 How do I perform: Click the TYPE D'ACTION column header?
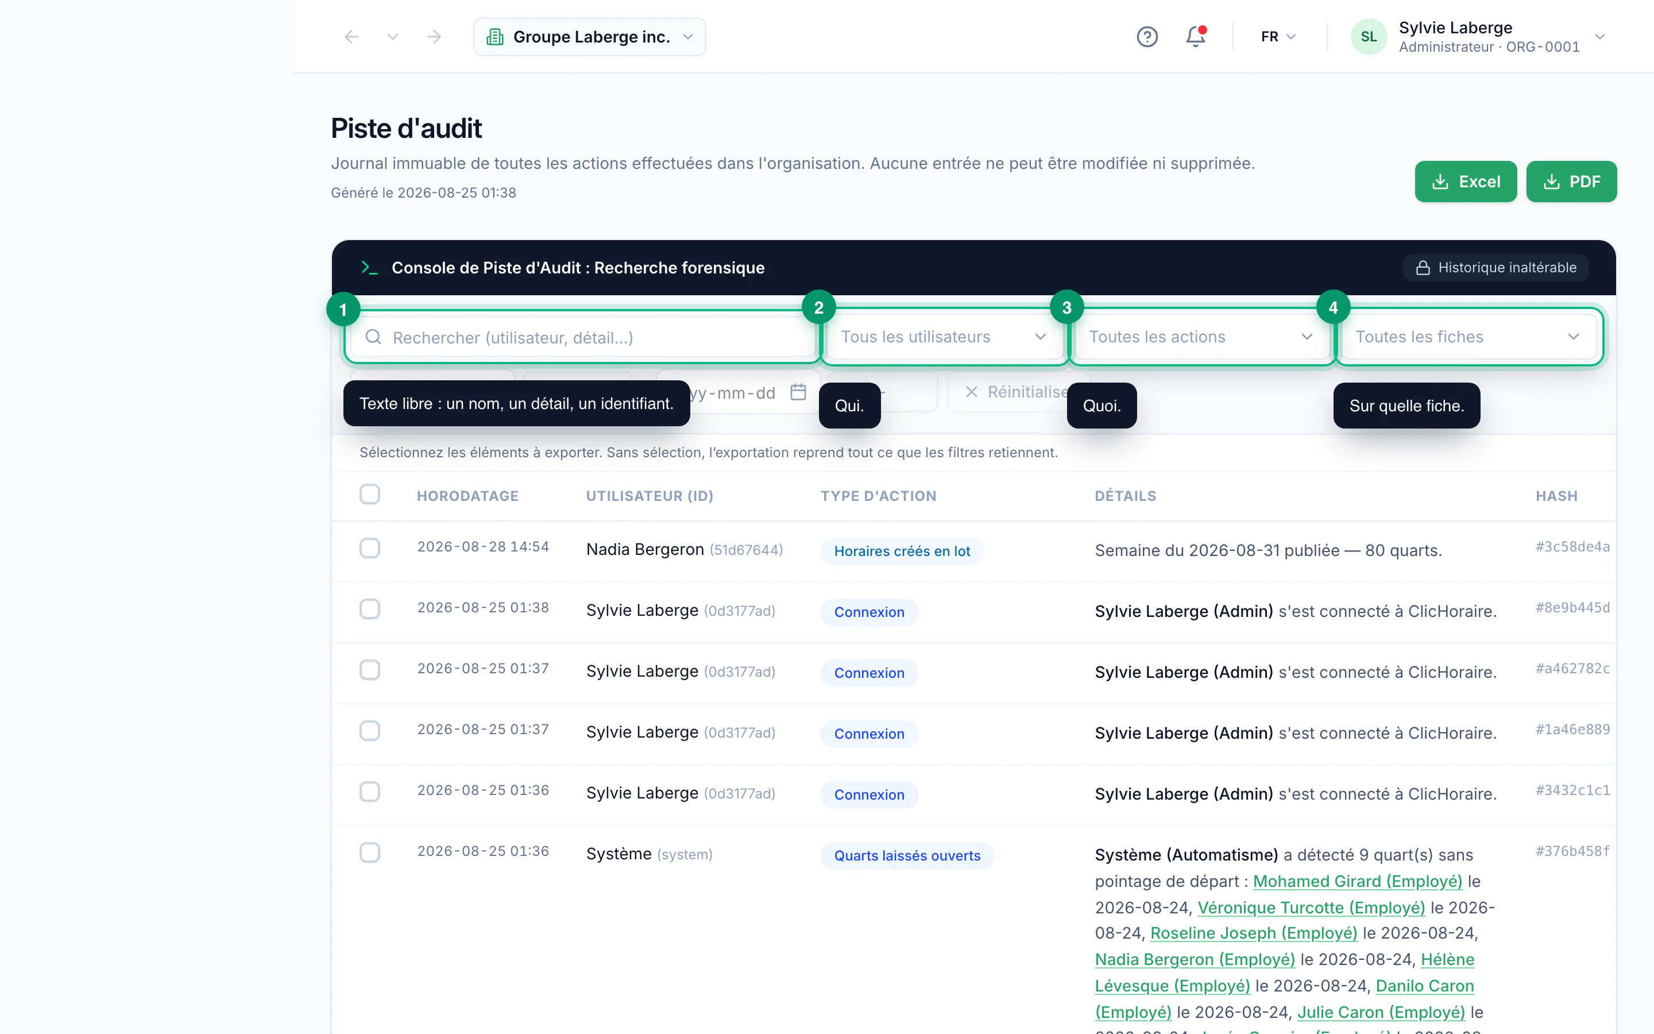pos(878,496)
